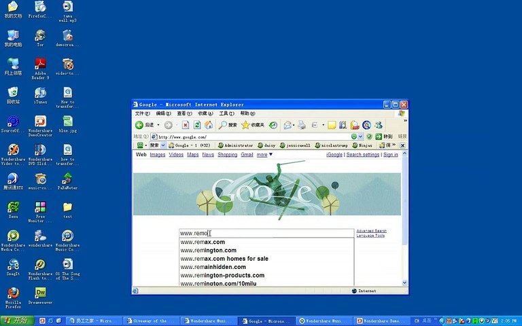
Task: Select the iTunes desktop icon
Action: pos(40,96)
